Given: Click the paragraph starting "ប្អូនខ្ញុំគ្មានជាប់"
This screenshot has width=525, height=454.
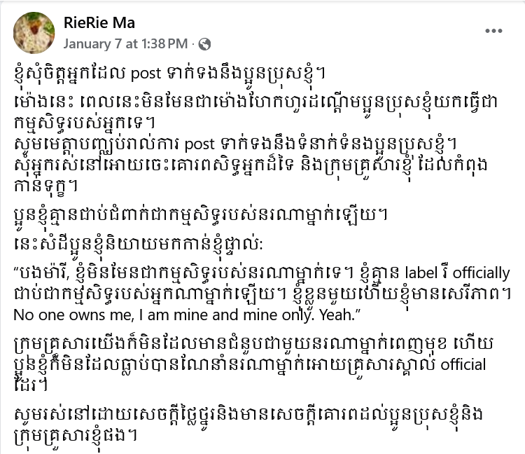Looking at the screenshot, I should point(200,214).
